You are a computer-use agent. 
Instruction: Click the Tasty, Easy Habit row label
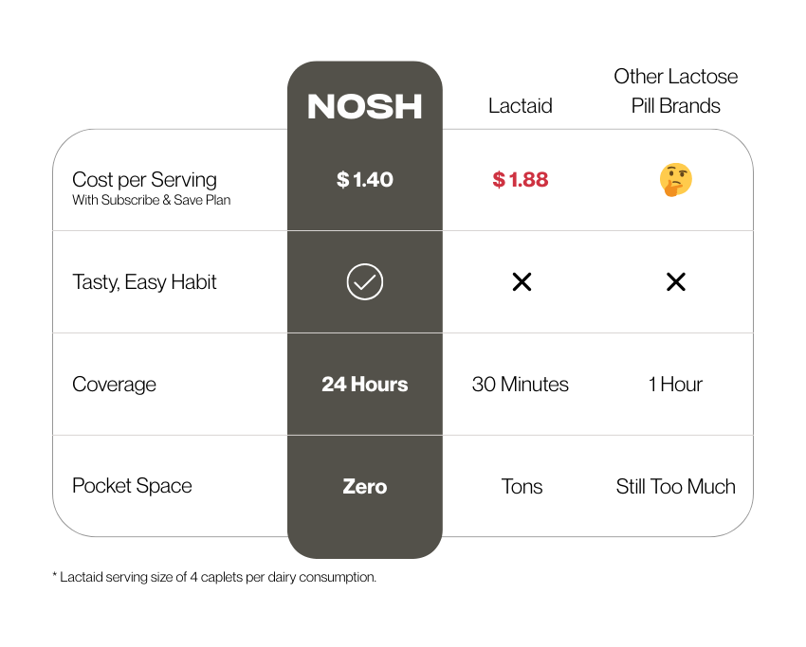click(144, 282)
